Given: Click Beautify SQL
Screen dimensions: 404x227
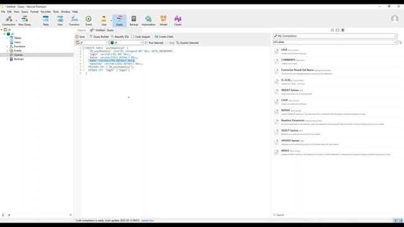Looking at the screenshot, I should click(120, 37).
